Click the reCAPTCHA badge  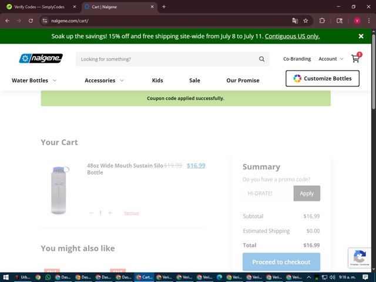[x=360, y=258]
